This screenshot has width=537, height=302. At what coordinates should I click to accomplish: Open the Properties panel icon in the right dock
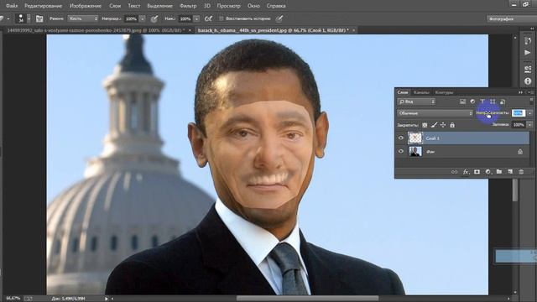(528, 69)
